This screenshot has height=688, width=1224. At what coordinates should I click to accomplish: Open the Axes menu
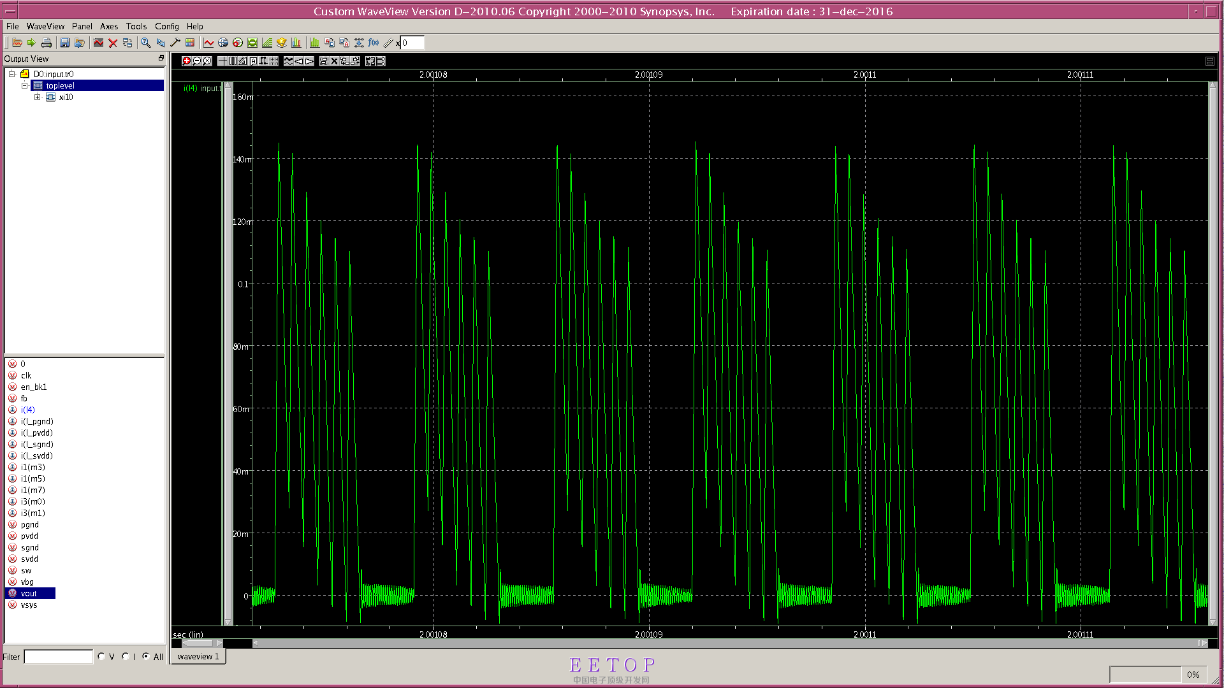click(x=108, y=26)
